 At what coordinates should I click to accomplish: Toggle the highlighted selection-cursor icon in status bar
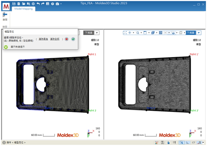tap(182, 142)
